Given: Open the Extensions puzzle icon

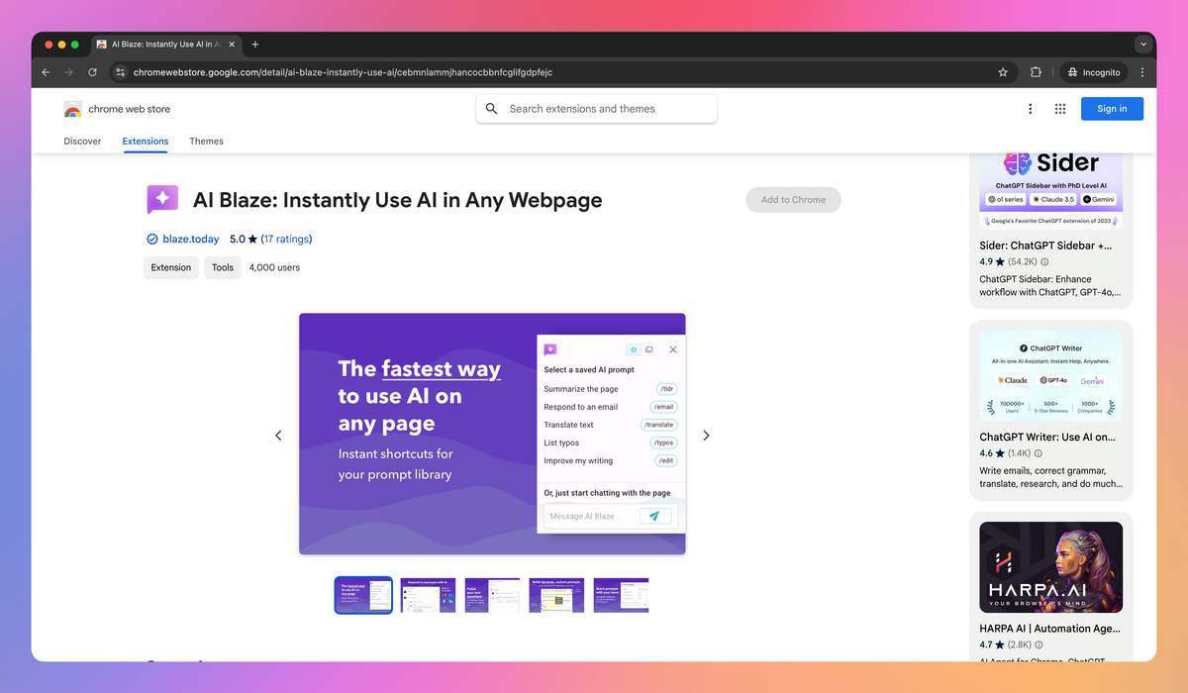Looking at the screenshot, I should 1036,72.
